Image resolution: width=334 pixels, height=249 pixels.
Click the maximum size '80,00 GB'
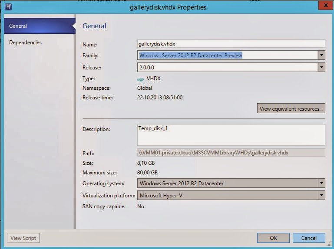147,173
